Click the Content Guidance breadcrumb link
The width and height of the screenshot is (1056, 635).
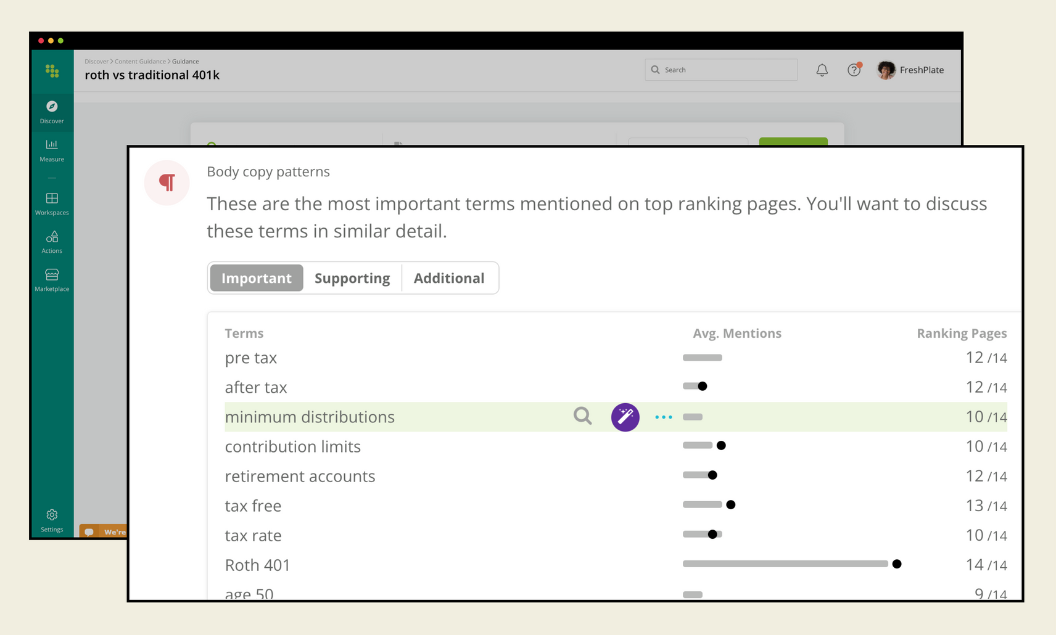point(140,62)
